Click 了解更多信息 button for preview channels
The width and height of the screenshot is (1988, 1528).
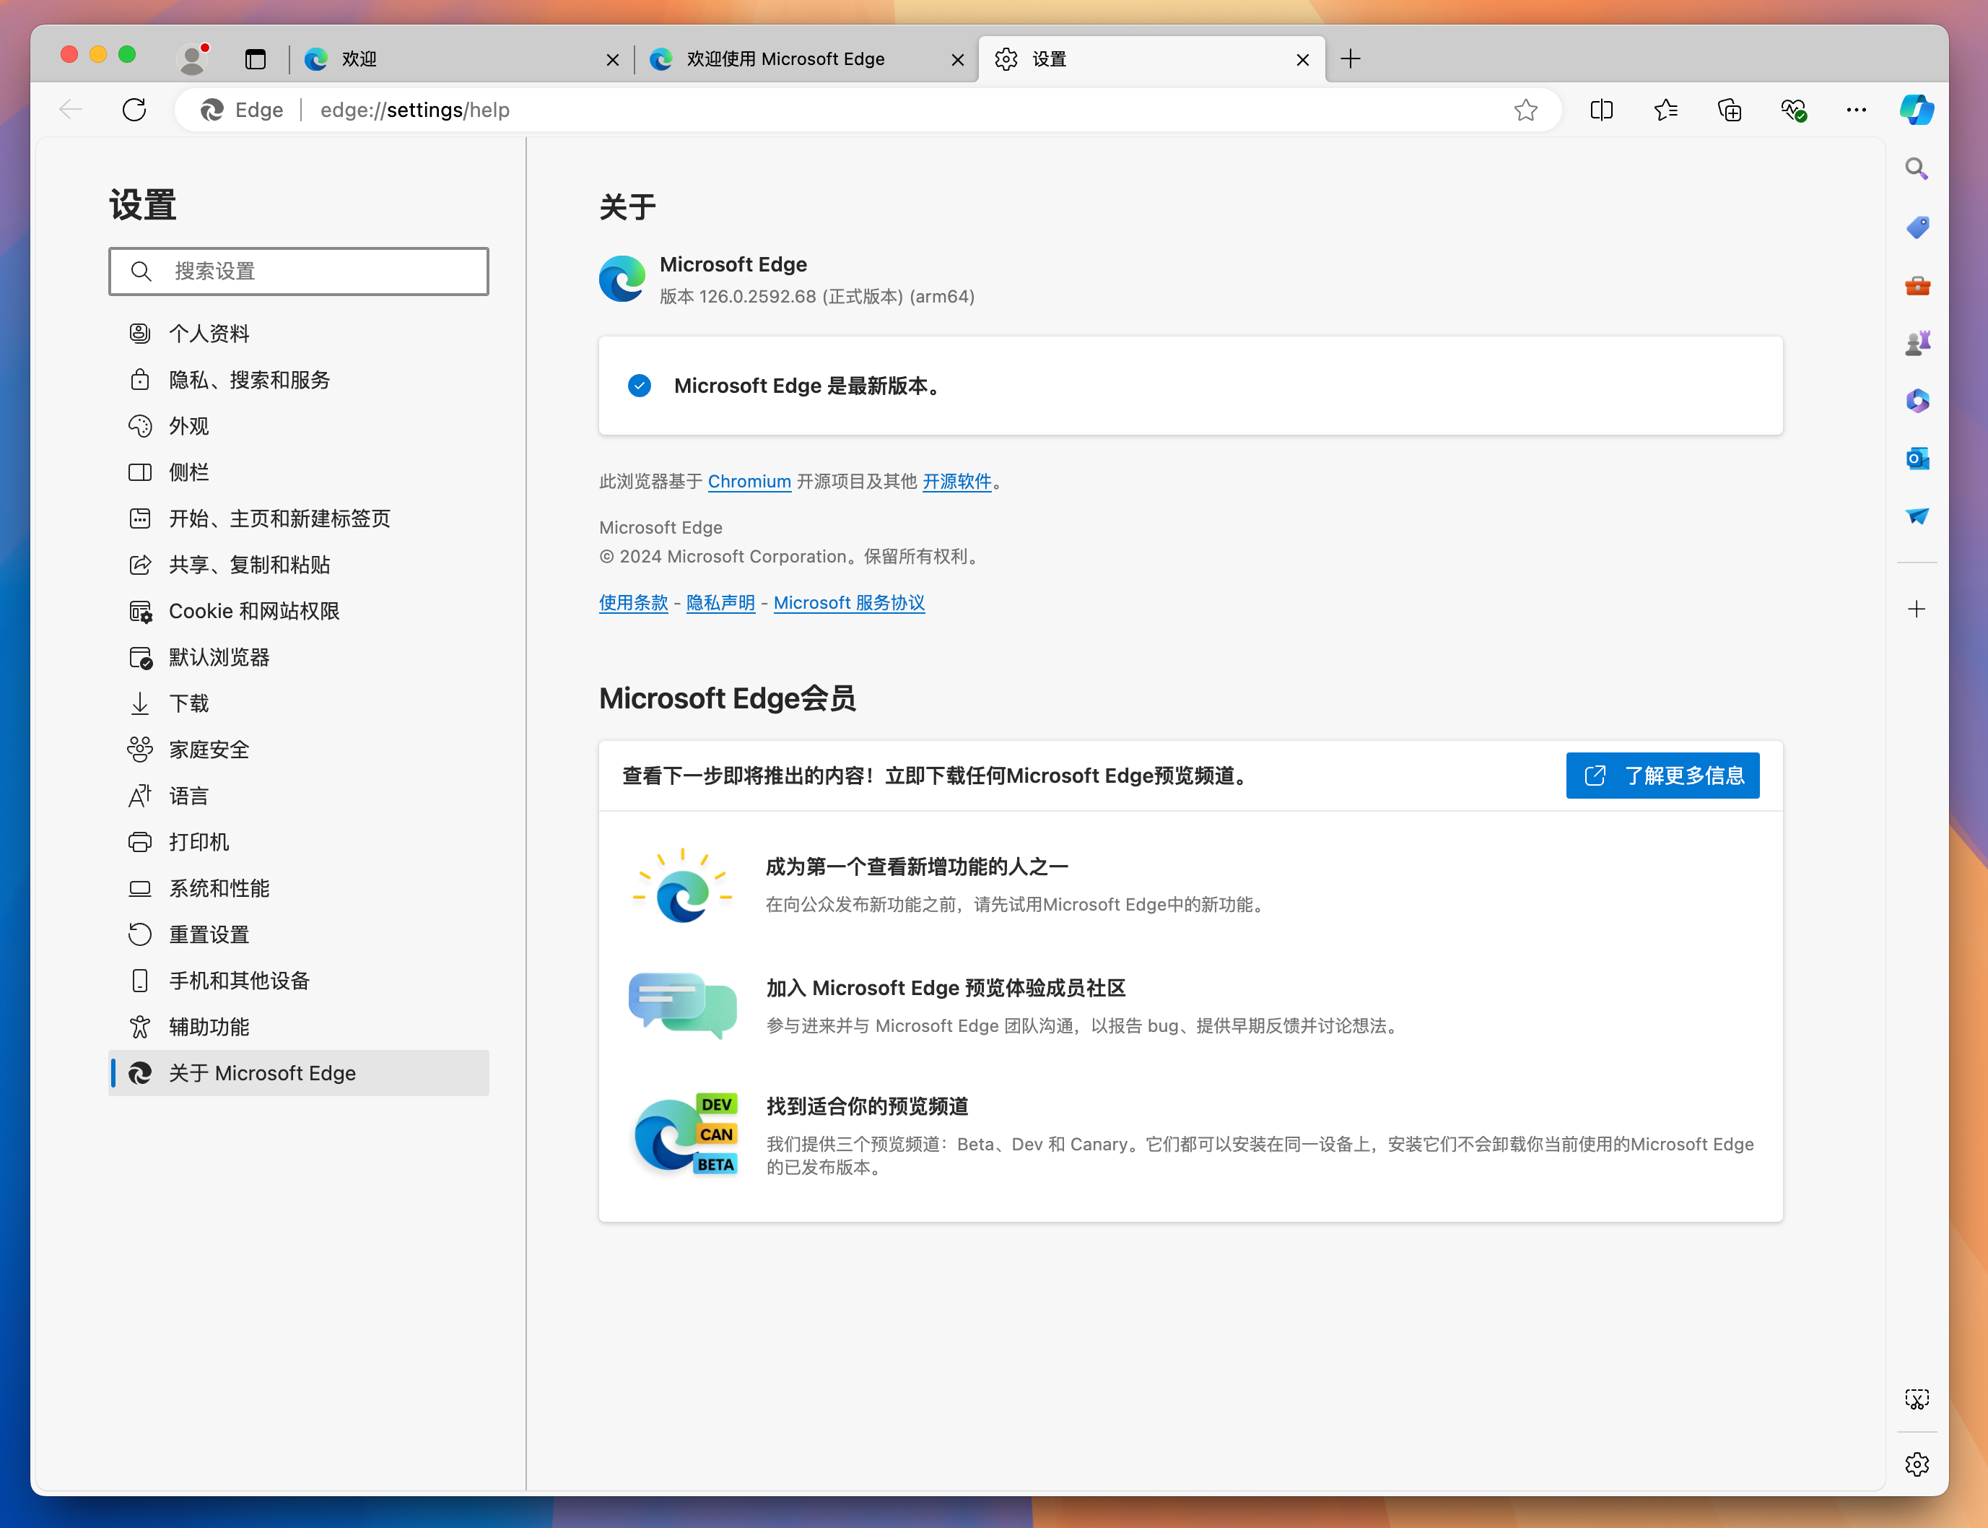click(1664, 776)
